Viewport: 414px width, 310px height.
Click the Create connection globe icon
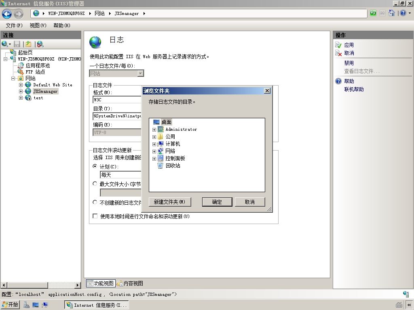pyautogui.click(x=5, y=44)
